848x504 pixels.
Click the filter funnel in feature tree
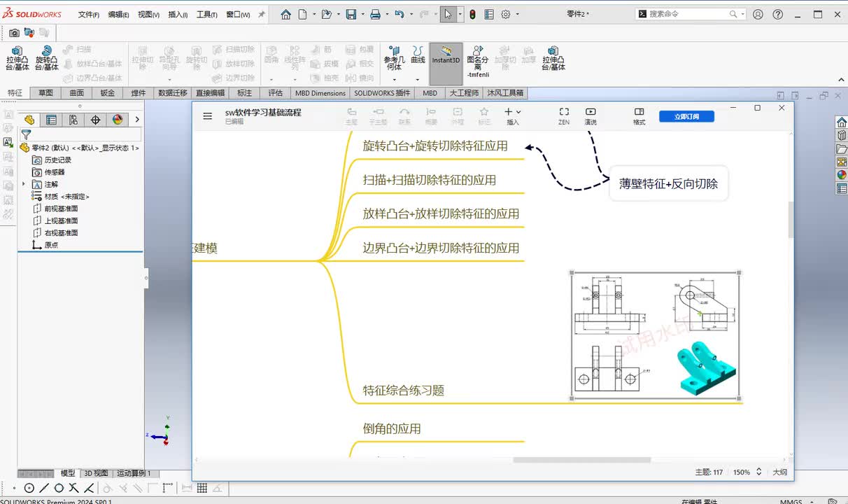coord(26,134)
